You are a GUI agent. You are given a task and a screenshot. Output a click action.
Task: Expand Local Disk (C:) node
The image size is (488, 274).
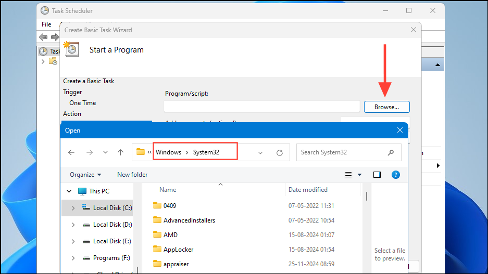[x=73, y=208]
